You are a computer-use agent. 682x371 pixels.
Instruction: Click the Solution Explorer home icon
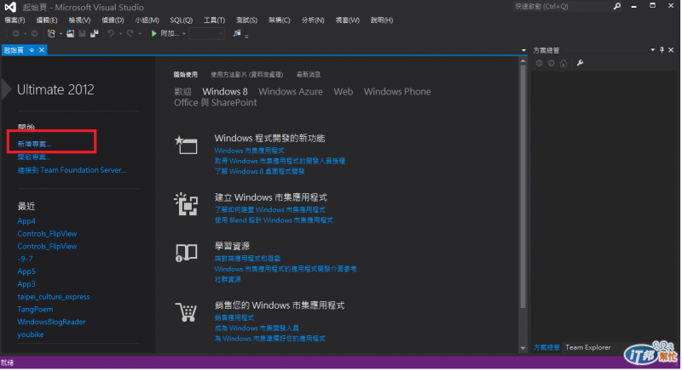(564, 63)
